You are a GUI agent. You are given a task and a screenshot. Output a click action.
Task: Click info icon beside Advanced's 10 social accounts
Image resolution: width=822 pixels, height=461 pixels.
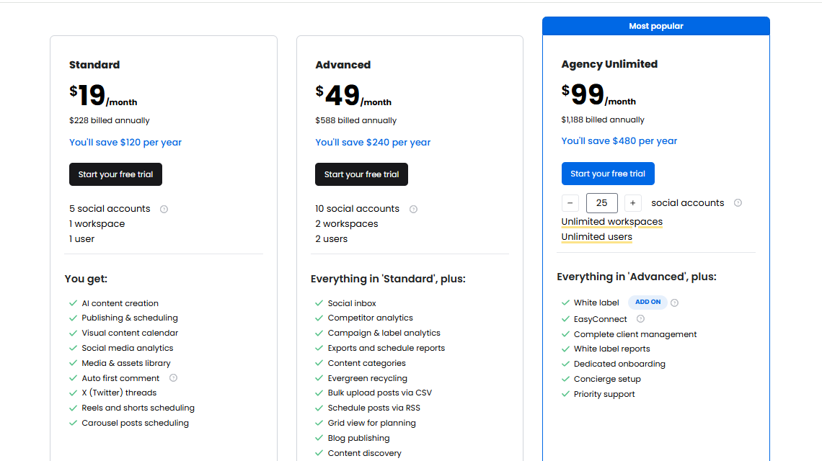(413, 209)
